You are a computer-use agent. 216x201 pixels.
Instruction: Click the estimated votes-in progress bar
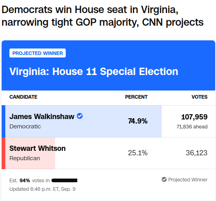tap(65, 180)
